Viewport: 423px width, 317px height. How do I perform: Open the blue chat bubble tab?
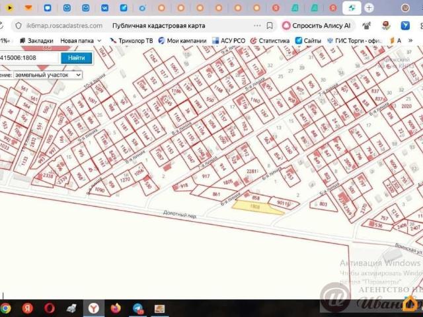(x=48, y=8)
